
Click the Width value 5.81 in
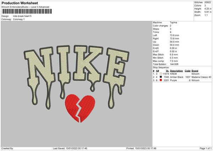pos(208,12)
